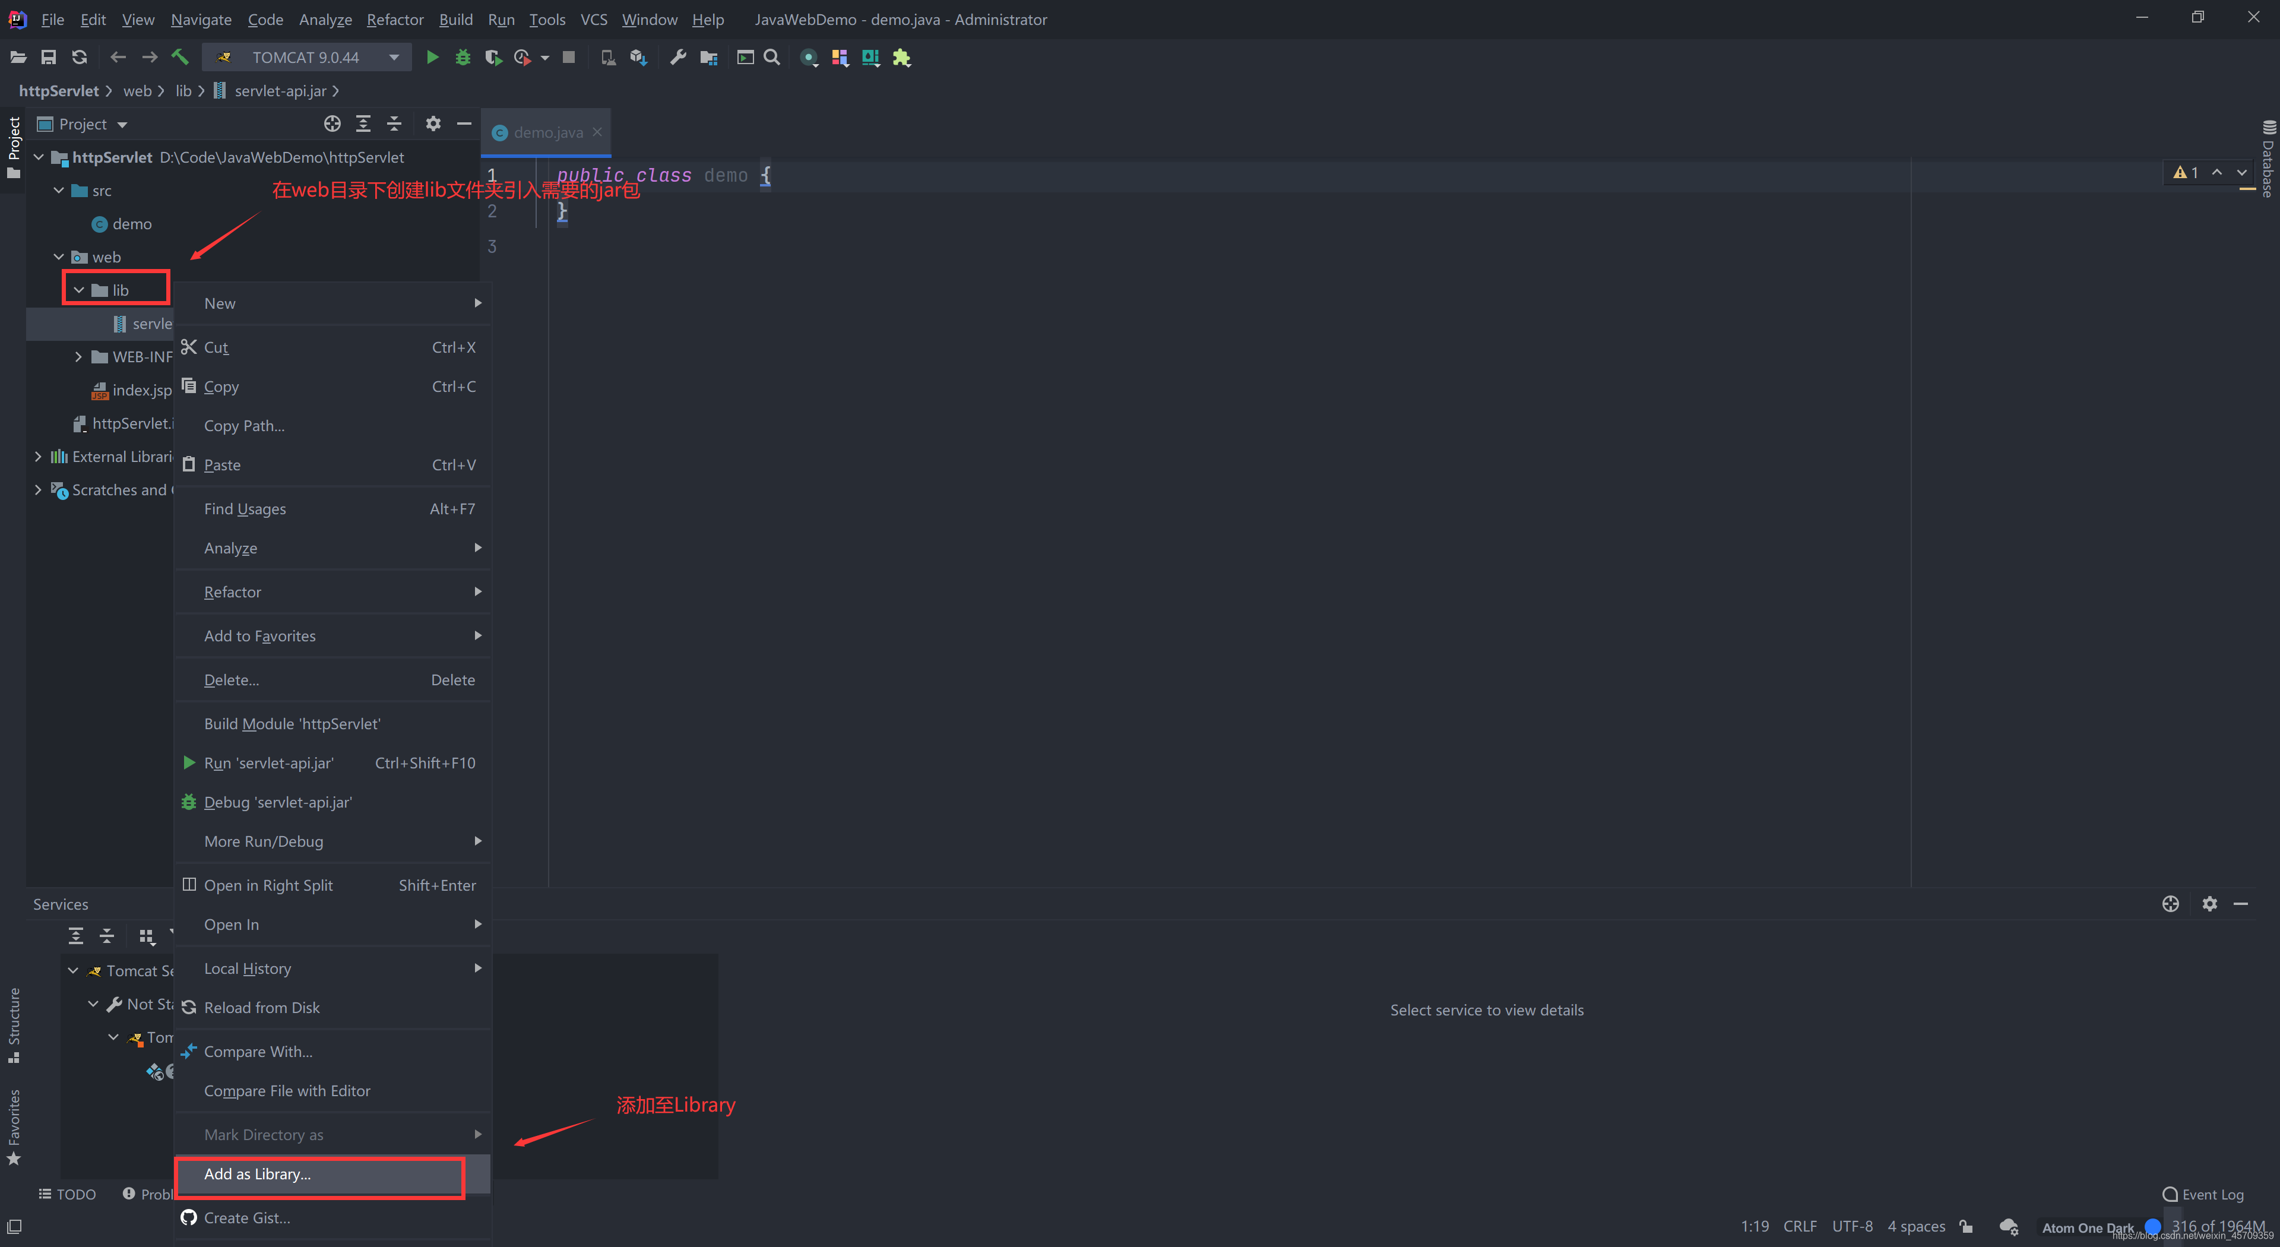Click next highlighted error down arrow

[2242, 173]
